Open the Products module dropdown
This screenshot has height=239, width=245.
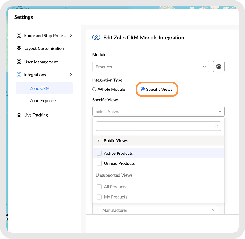click(x=151, y=67)
